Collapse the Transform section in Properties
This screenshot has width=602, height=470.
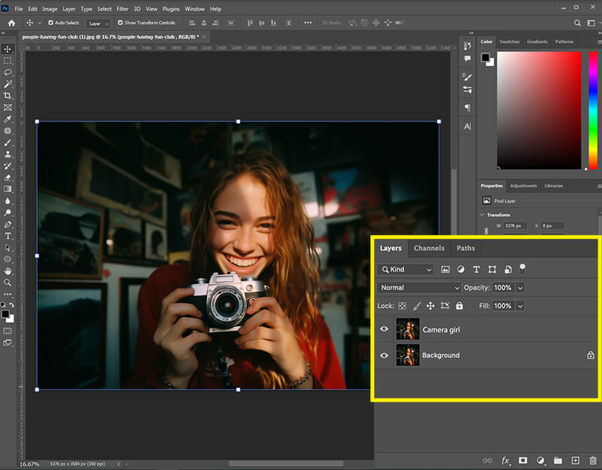(x=482, y=215)
